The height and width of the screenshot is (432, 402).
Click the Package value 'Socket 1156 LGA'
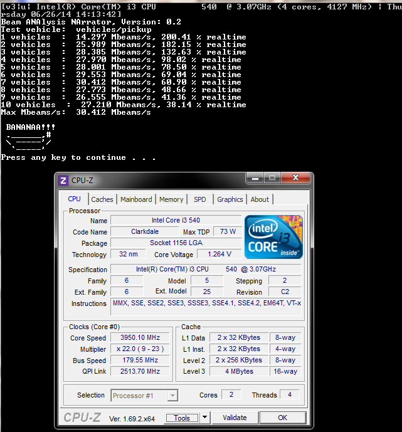176,243
